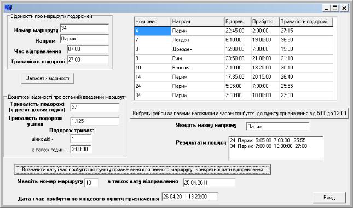The width and height of the screenshot is (353, 208).
Task: Select the highlighted cell with route number 4
Action: point(152,31)
